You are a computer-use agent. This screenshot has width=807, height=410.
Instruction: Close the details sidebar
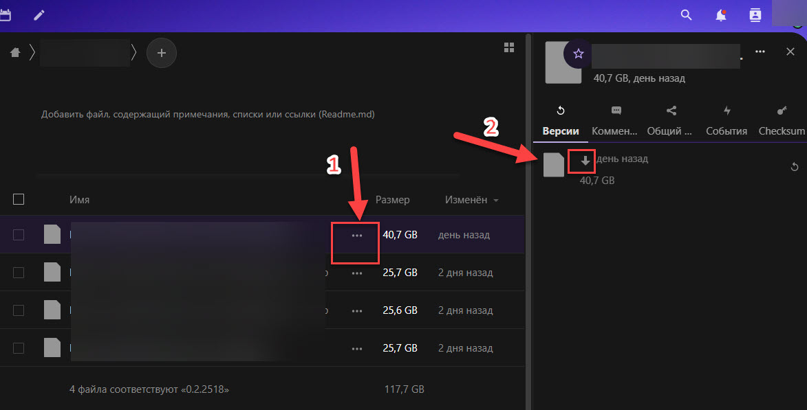point(790,52)
